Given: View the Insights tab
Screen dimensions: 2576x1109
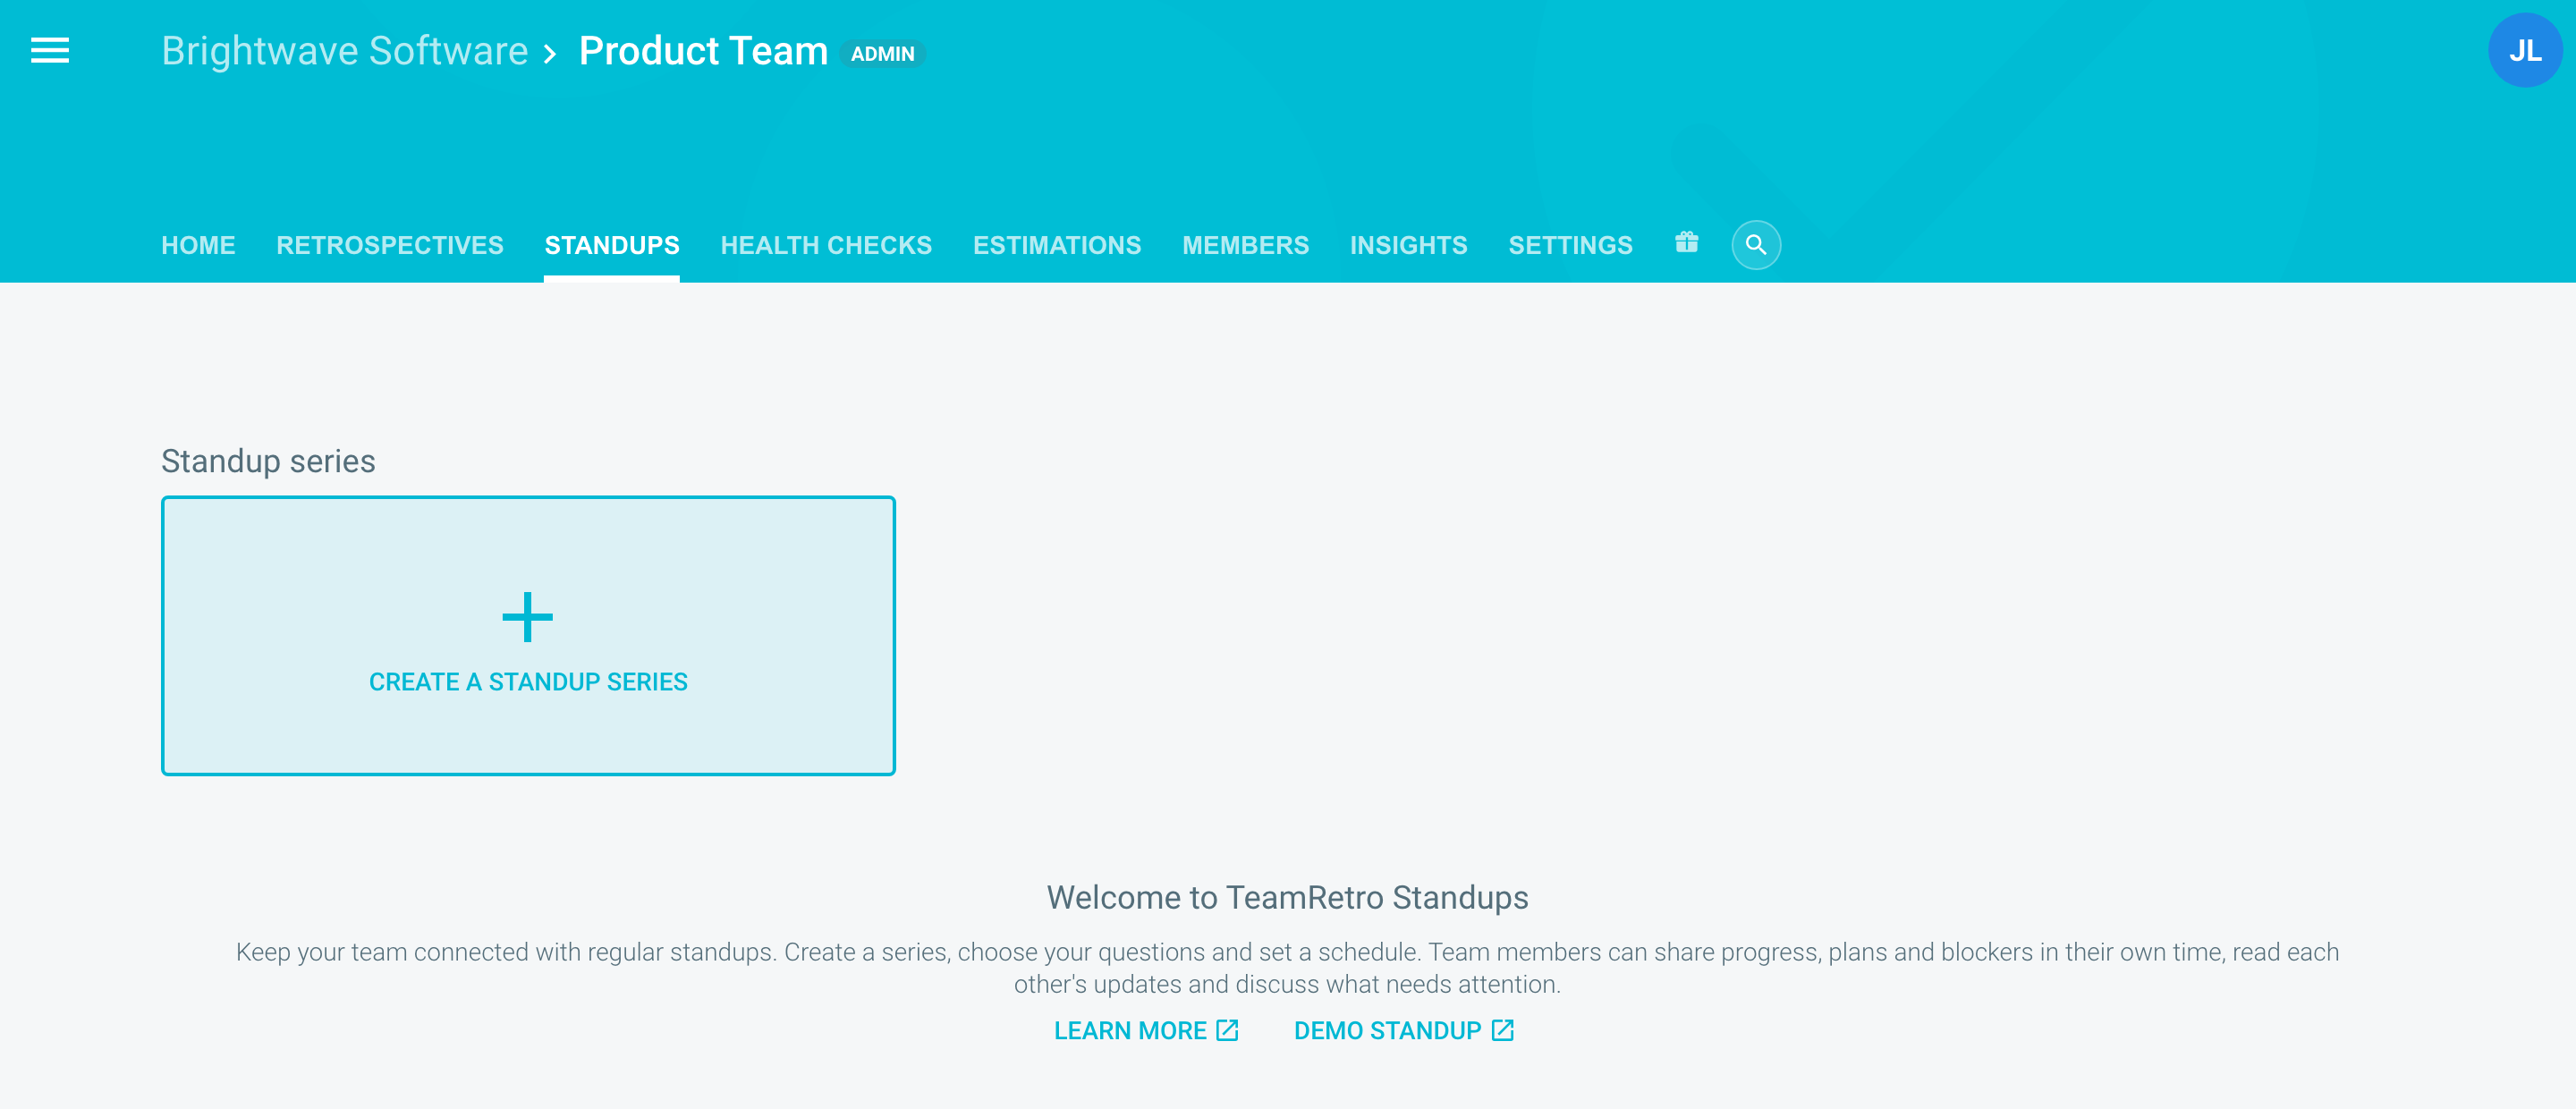Looking at the screenshot, I should [1408, 246].
